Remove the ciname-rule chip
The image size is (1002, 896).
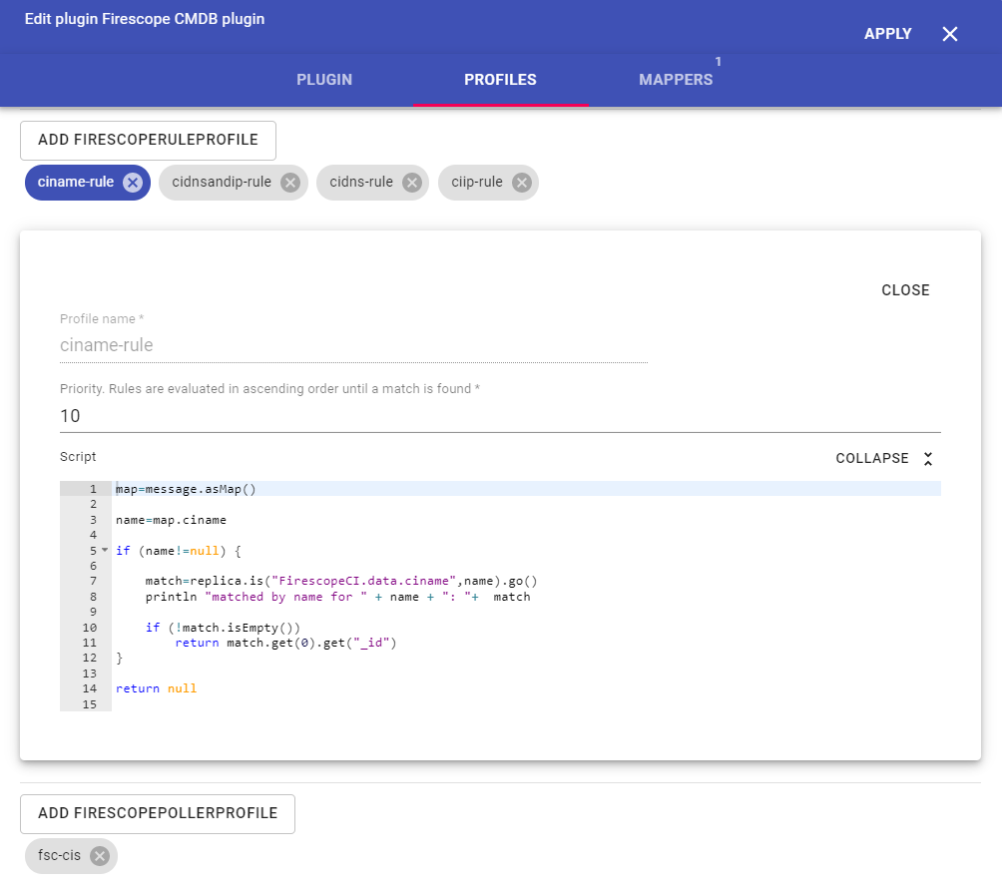[133, 183]
